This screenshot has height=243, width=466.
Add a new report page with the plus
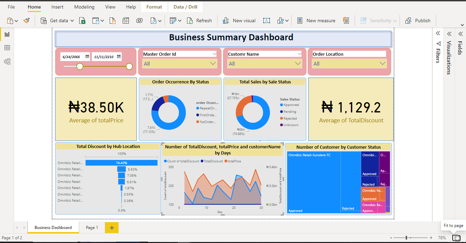click(112, 227)
